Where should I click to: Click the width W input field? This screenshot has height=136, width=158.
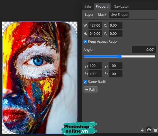tap(95, 26)
